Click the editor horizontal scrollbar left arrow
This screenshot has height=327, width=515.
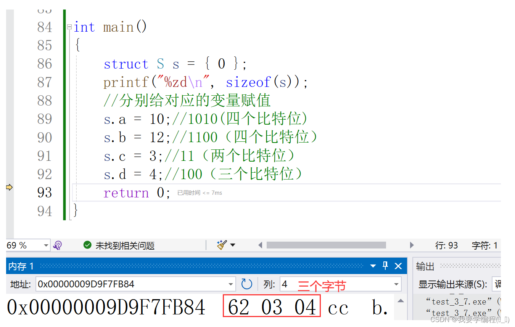(261, 245)
